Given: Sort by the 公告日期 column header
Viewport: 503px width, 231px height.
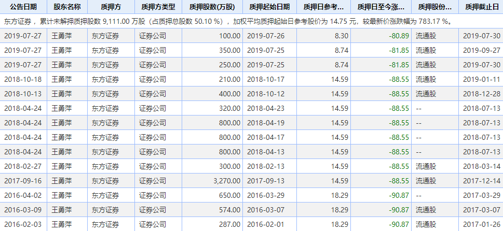Looking at the screenshot, I should [23, 7].
